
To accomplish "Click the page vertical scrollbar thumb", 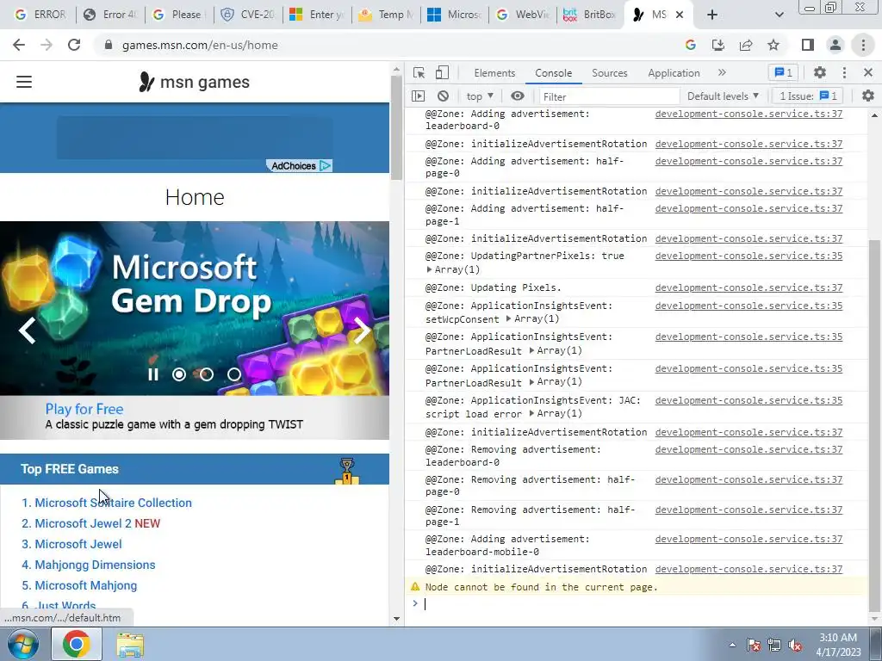I will click(x=396, y=127).
